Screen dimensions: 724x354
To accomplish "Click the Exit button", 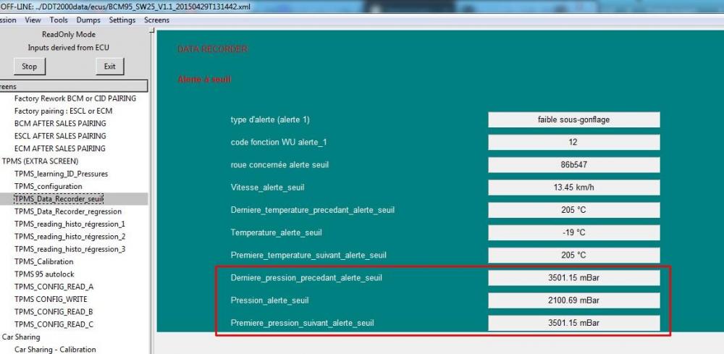I will (109, 67).
